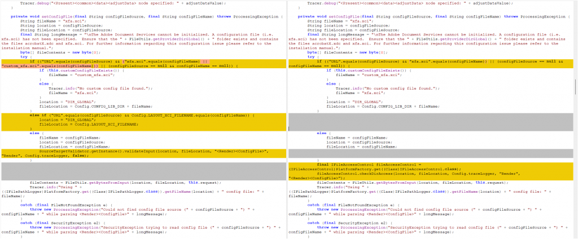Click 'location = "DIR_GLOBAL";' in right pane
The width and height of the screenshot is (578, 239).
coord(354,101)
